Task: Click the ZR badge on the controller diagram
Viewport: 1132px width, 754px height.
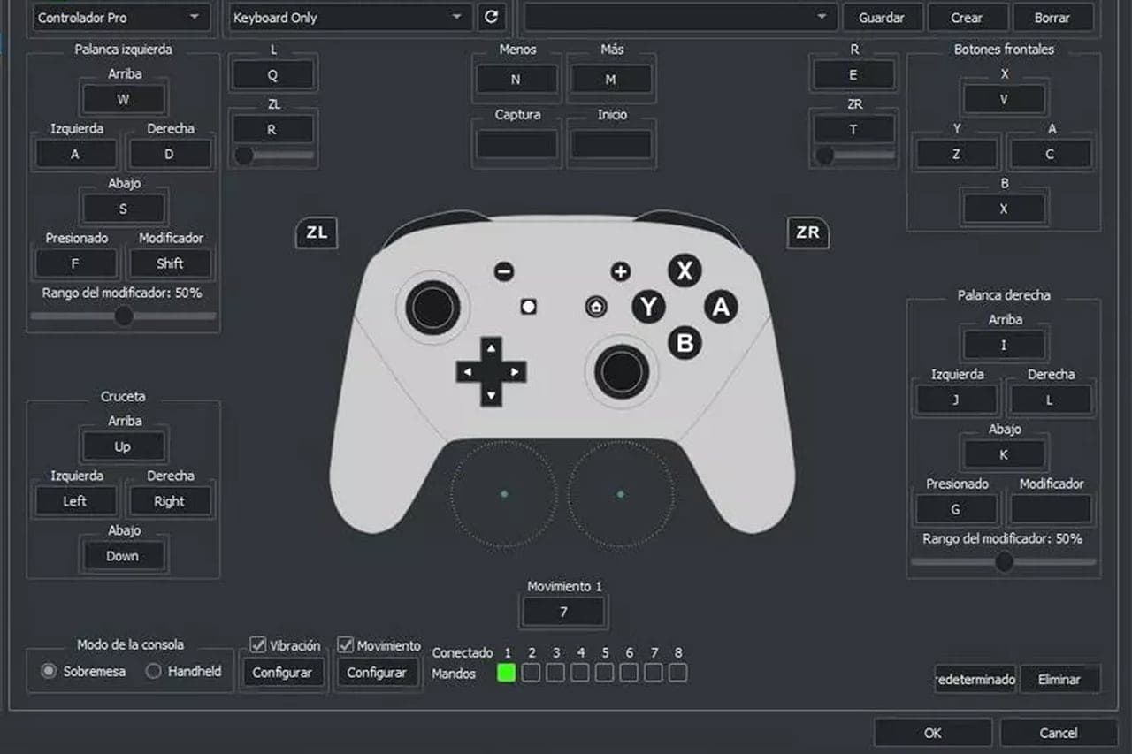Action: (807, 232)
